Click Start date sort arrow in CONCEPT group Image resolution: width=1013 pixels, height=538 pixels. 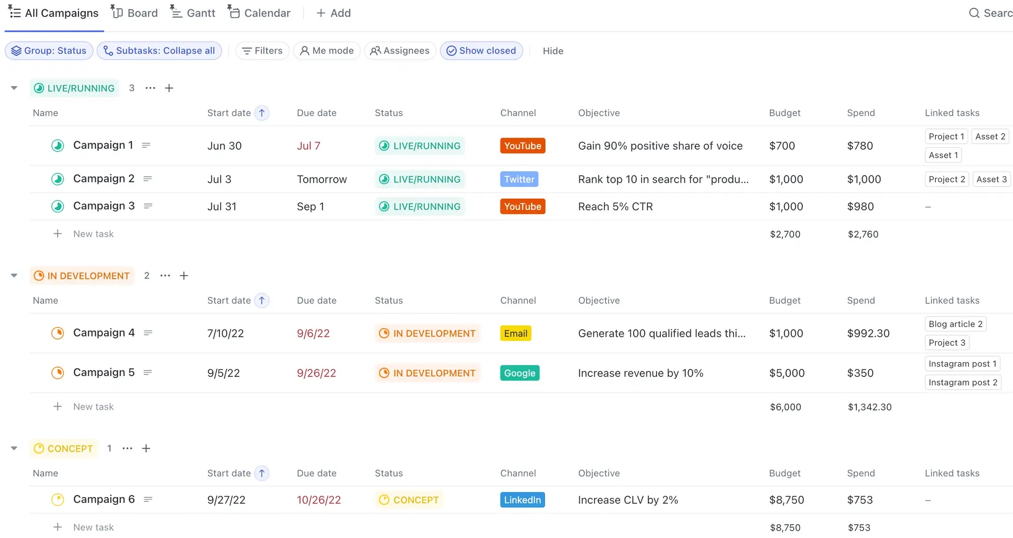[262, 473]
